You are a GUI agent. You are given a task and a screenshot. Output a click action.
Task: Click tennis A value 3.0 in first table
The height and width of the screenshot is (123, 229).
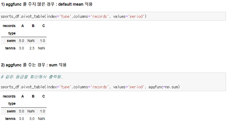pyautogui.click(x=21, y=48)
